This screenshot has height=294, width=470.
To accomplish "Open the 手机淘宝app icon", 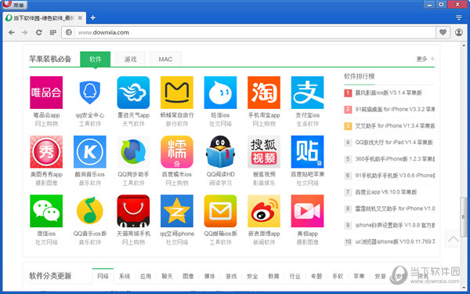I will (x=264, y=93).
